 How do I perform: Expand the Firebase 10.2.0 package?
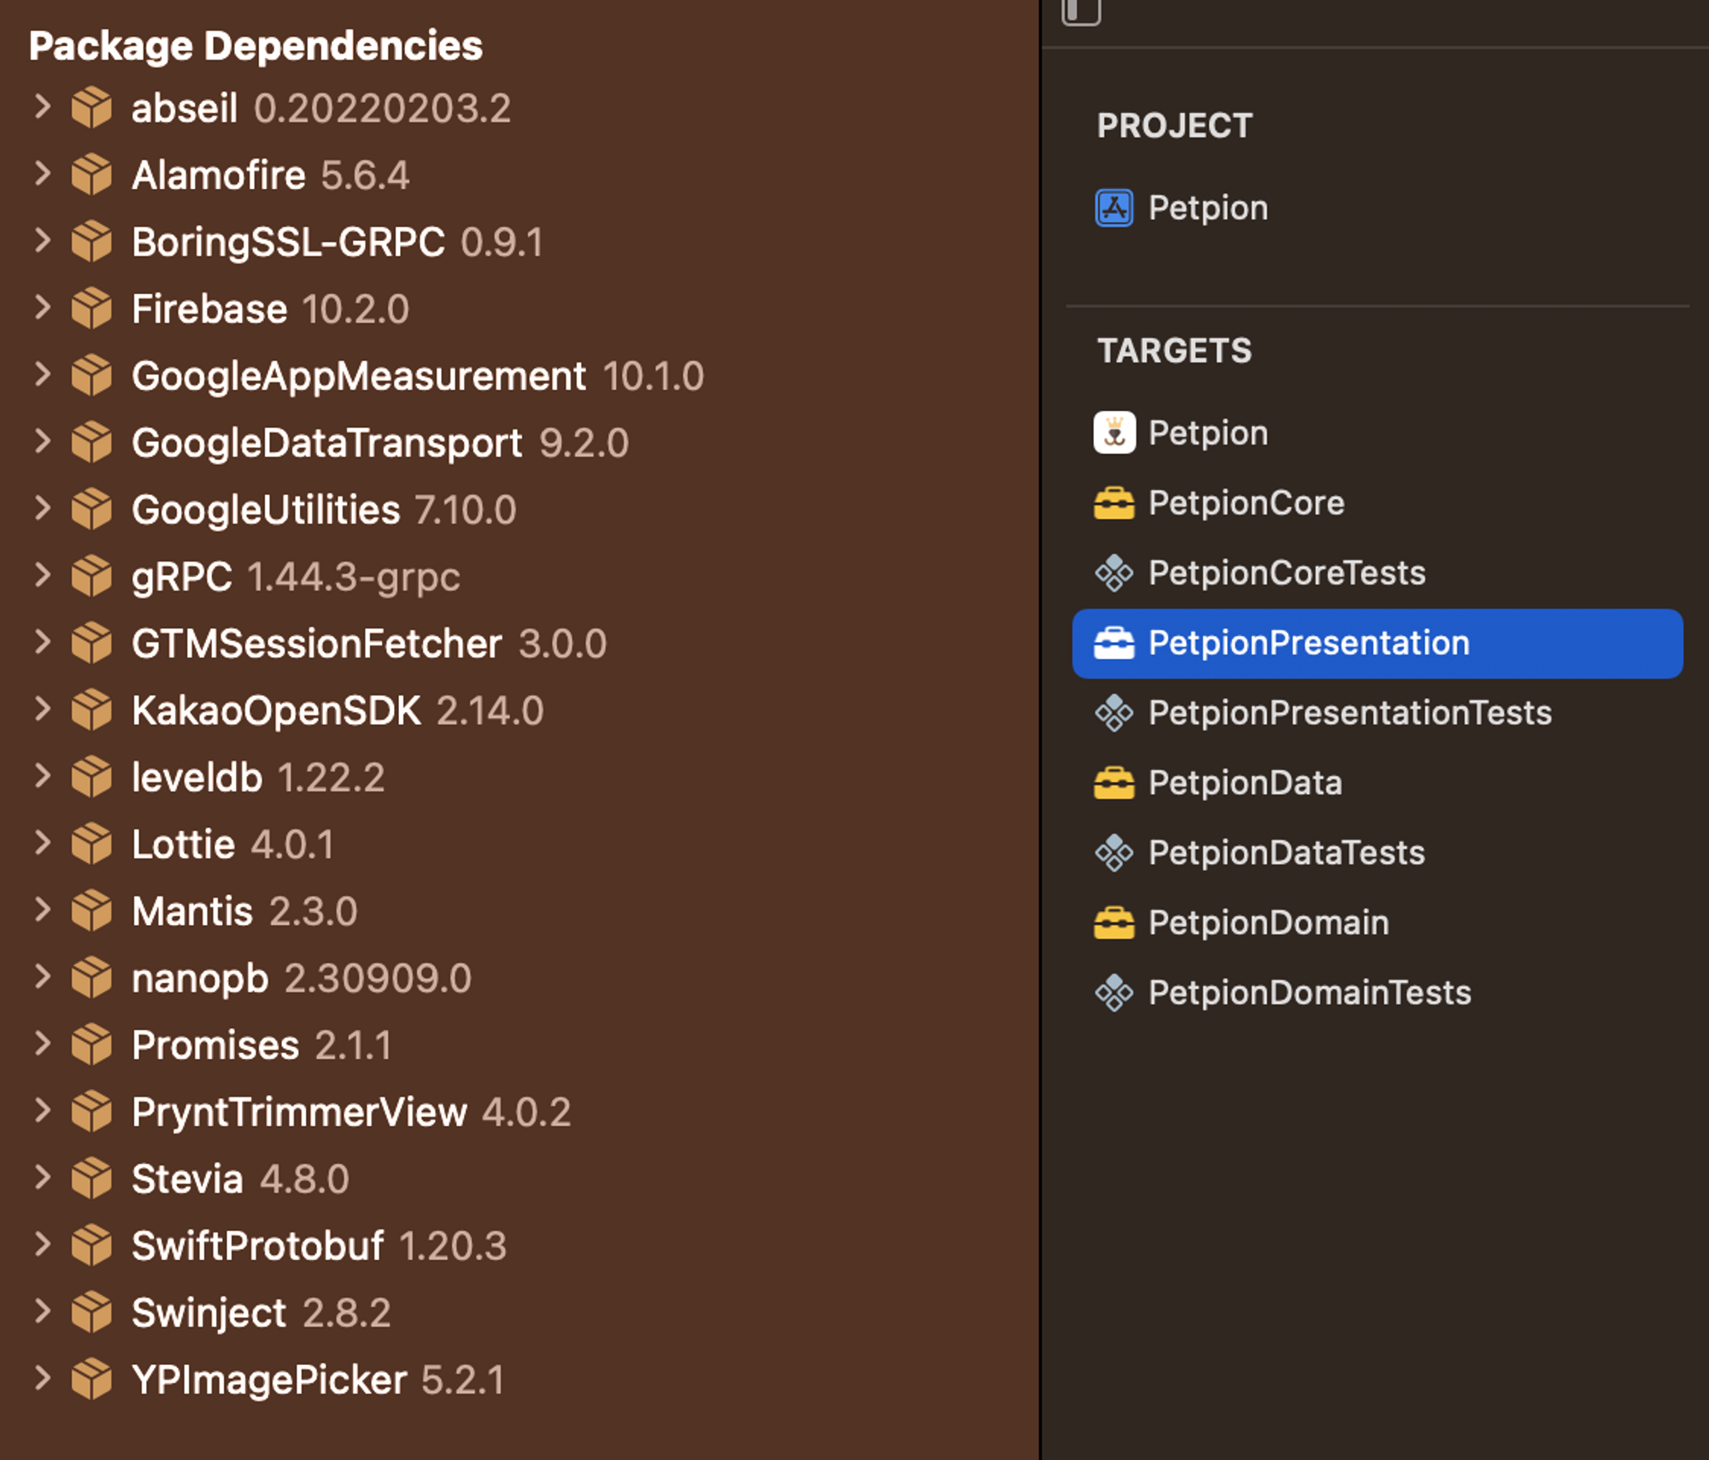42,308
